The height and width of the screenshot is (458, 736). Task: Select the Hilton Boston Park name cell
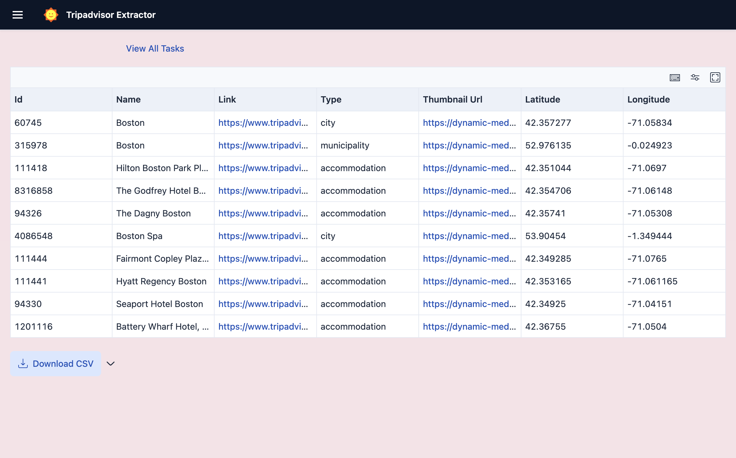(162, 168)
